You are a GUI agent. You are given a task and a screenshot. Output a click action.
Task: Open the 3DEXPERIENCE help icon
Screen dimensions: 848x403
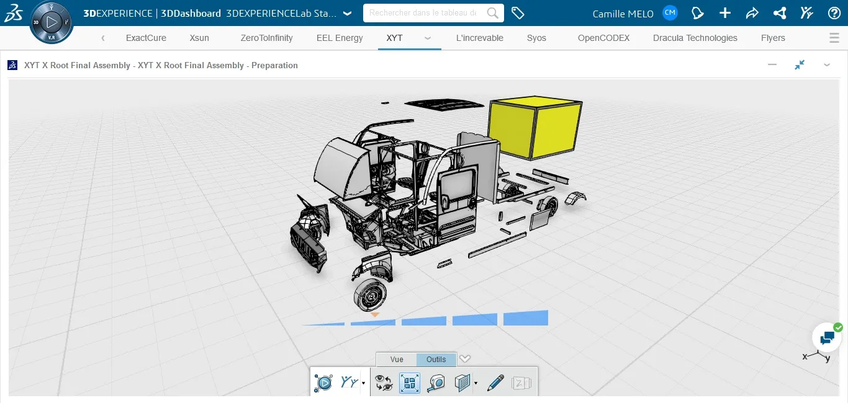tap(834, 12)
